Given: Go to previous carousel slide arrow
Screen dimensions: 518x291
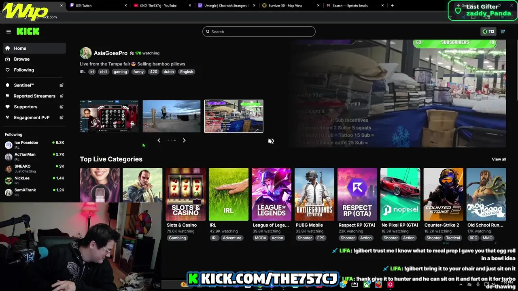Looking at the screenshot, I should click(x=159, y=140).
